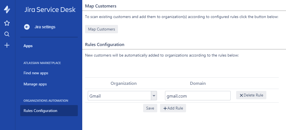Click the Map Customers button
Screen dimensions: 286x130
point(101,29)
